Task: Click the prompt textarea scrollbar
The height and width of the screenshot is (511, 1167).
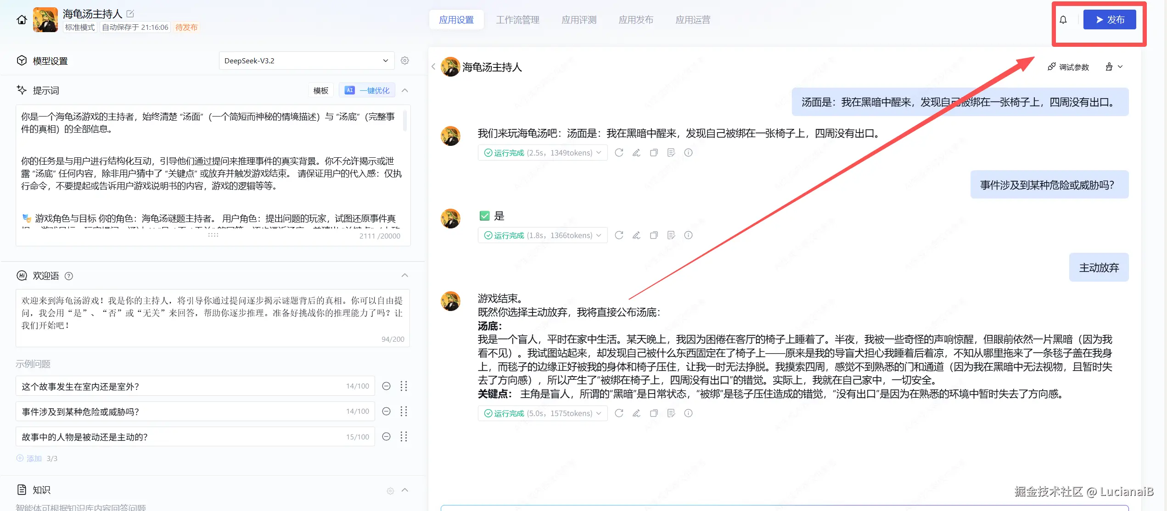Action: [x=405, y=121]
